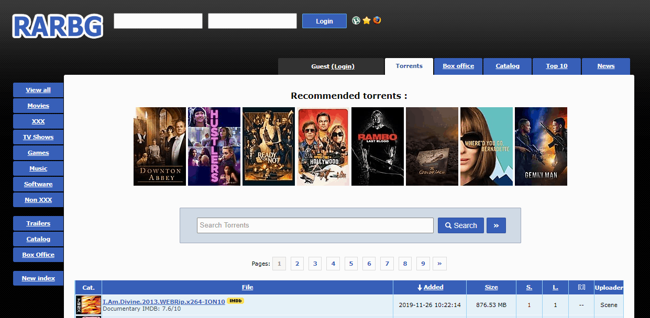Sort by the Cat. column header

(89, 287)
